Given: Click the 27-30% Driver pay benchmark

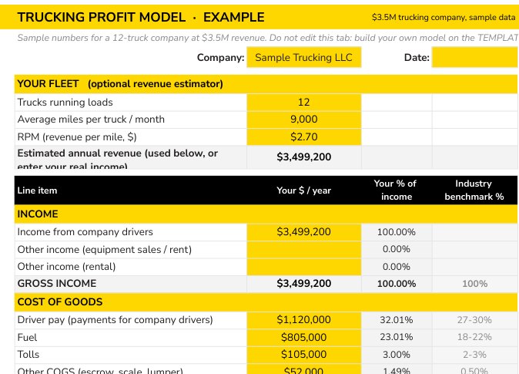Looking at the screenshot, I should (x=474, y=320).
